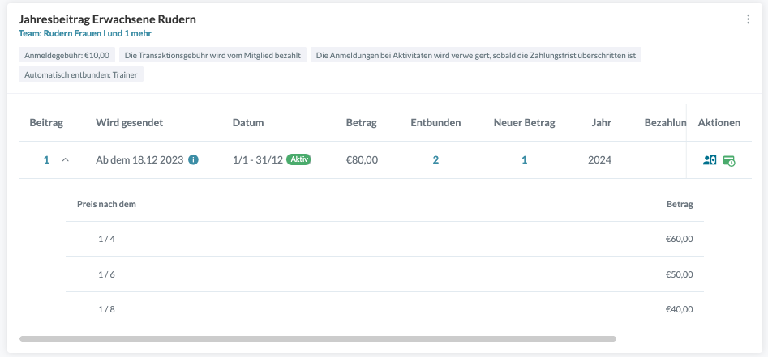Image resolution: width=768 pixels, height=357 pixels.
Task: Click the Entbunden count 2
Action: click(435, 160)
